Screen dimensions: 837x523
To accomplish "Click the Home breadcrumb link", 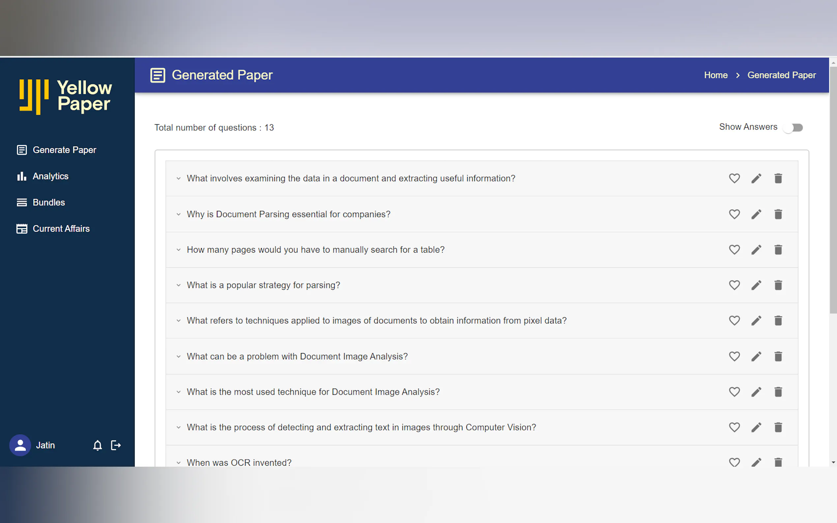I will pyautogui.click(x=715, y=75).
